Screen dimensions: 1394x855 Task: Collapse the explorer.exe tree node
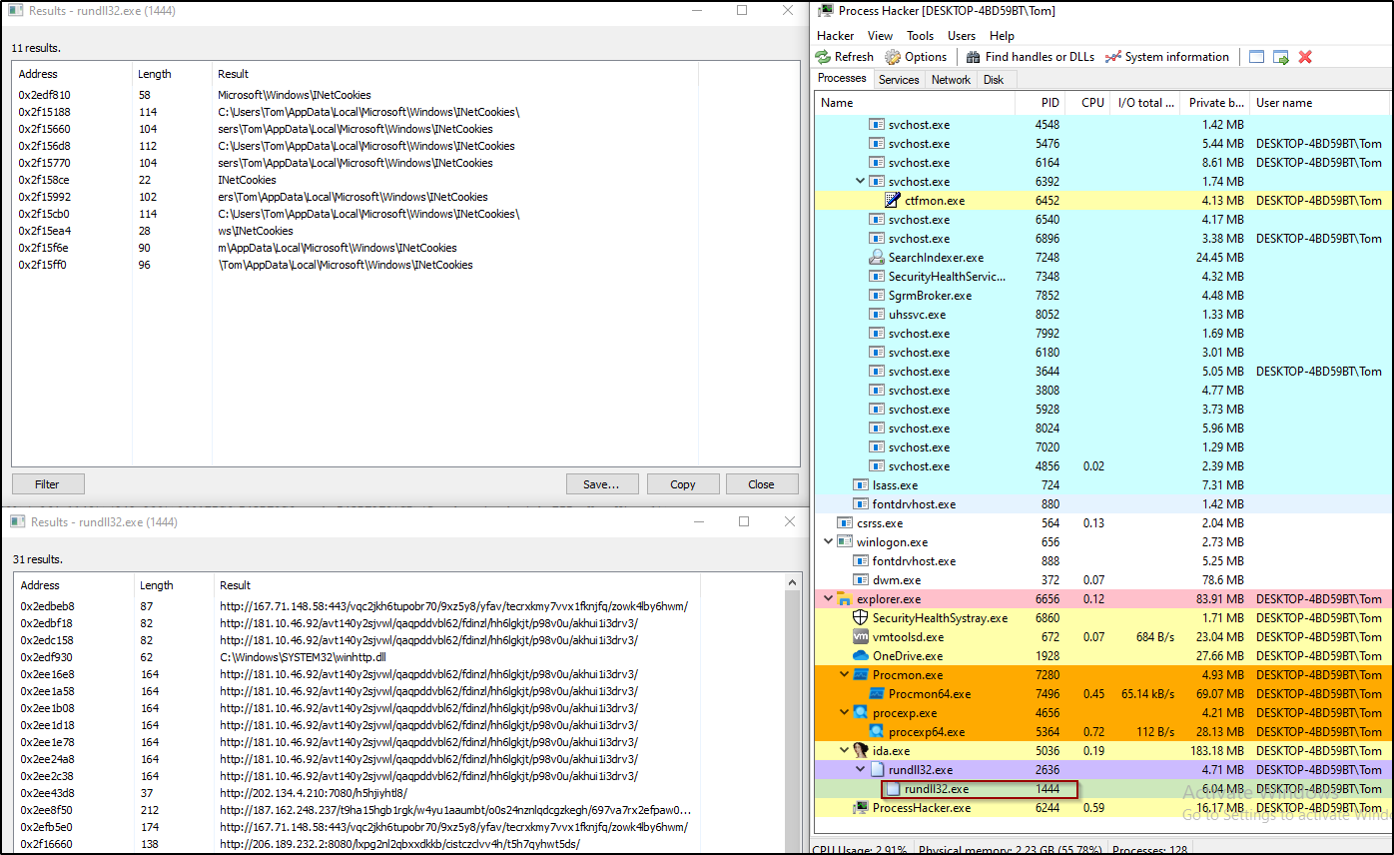(x=829, y=599)
